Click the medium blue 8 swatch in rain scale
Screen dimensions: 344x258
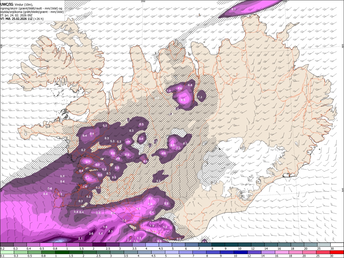pyautogui.click(x=213, y=252)
